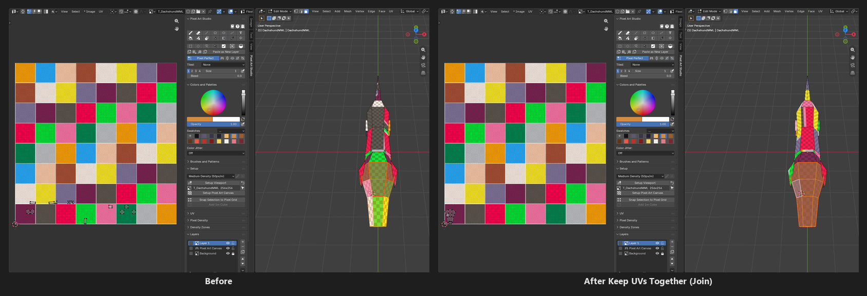The height and width of the screenshot is (296, 867).
Task: Click the camera view icon in the Before 3D viewport
Action: coord(423,65)
